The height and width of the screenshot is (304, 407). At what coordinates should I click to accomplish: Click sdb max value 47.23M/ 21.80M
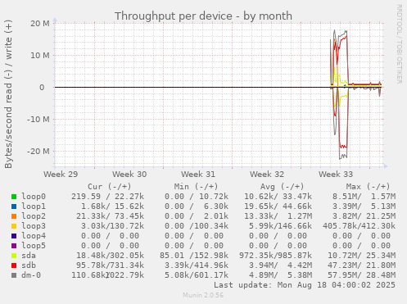(362, 265)
